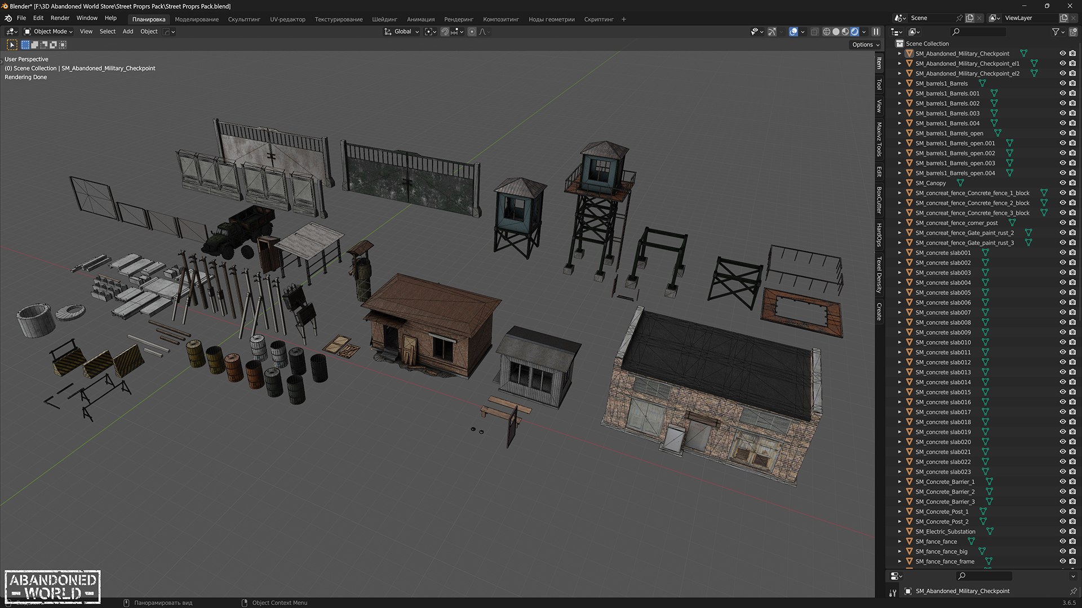This screenshot has width=1082, height=608.
Task: Click the extend selection mode icon
Action: 35,44
